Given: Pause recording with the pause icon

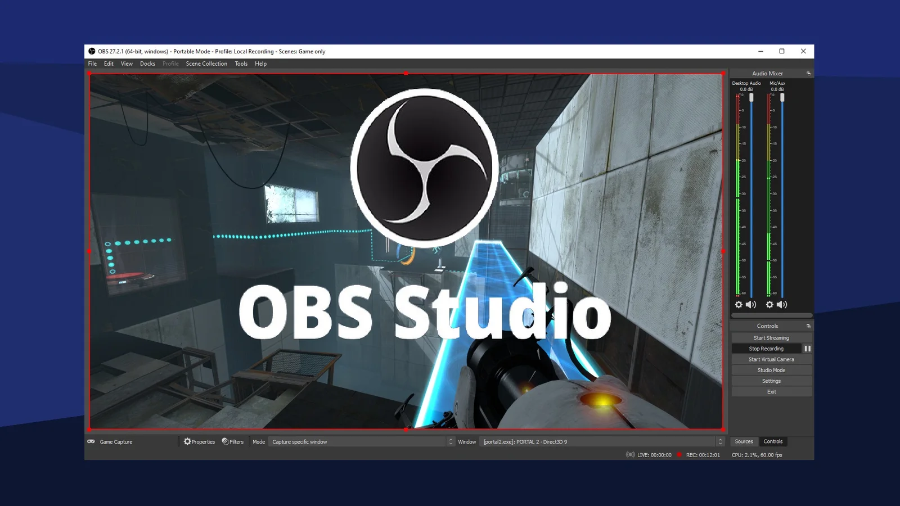Looking at the screenshot, I should click(807, 349).
